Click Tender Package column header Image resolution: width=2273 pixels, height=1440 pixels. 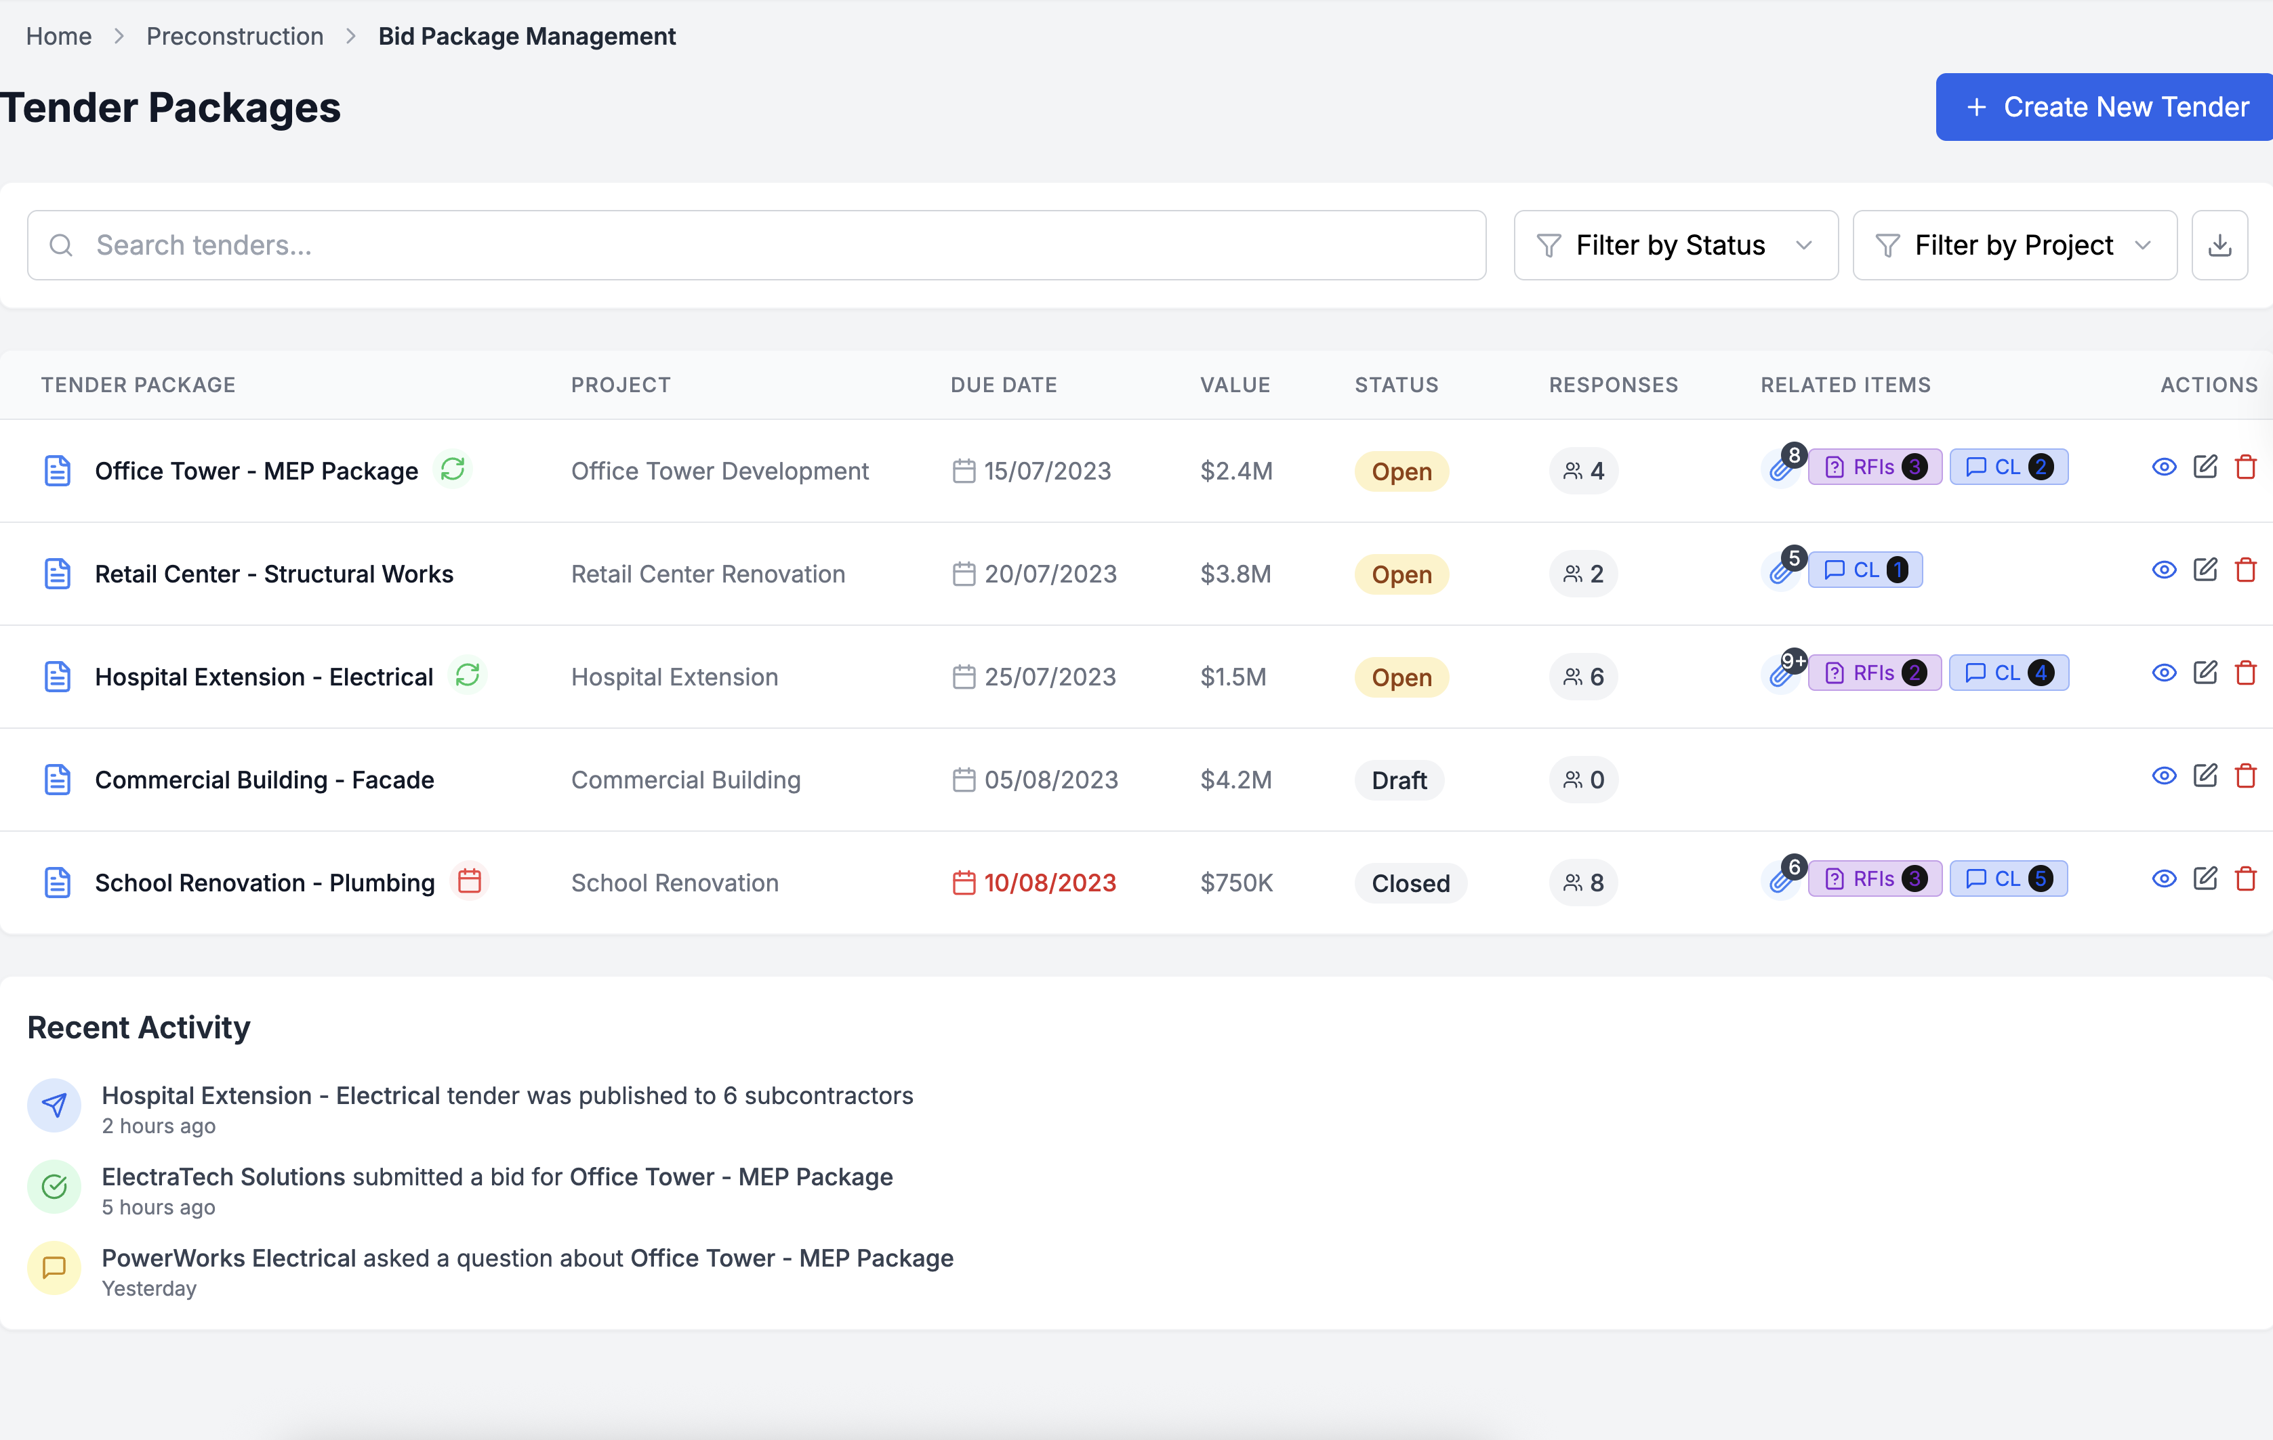tap(138, 385)
